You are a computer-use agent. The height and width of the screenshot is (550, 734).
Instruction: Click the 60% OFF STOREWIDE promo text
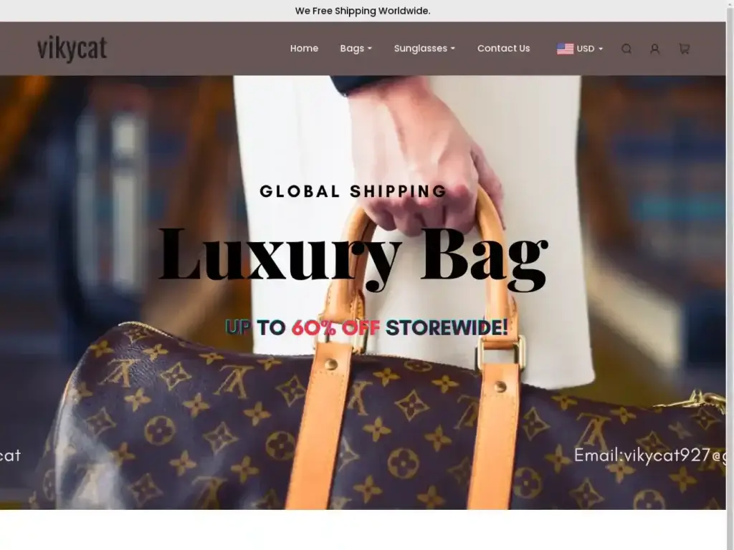coord(366,327)
